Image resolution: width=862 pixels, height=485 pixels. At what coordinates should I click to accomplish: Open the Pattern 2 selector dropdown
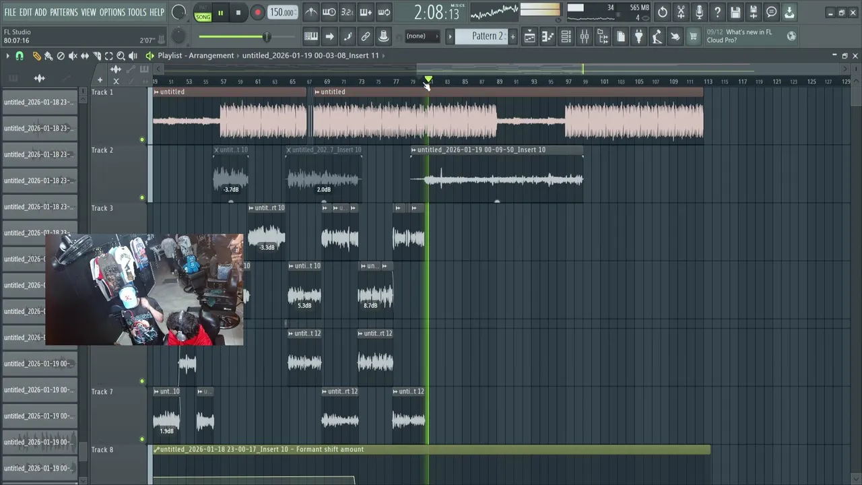(481, 36)
